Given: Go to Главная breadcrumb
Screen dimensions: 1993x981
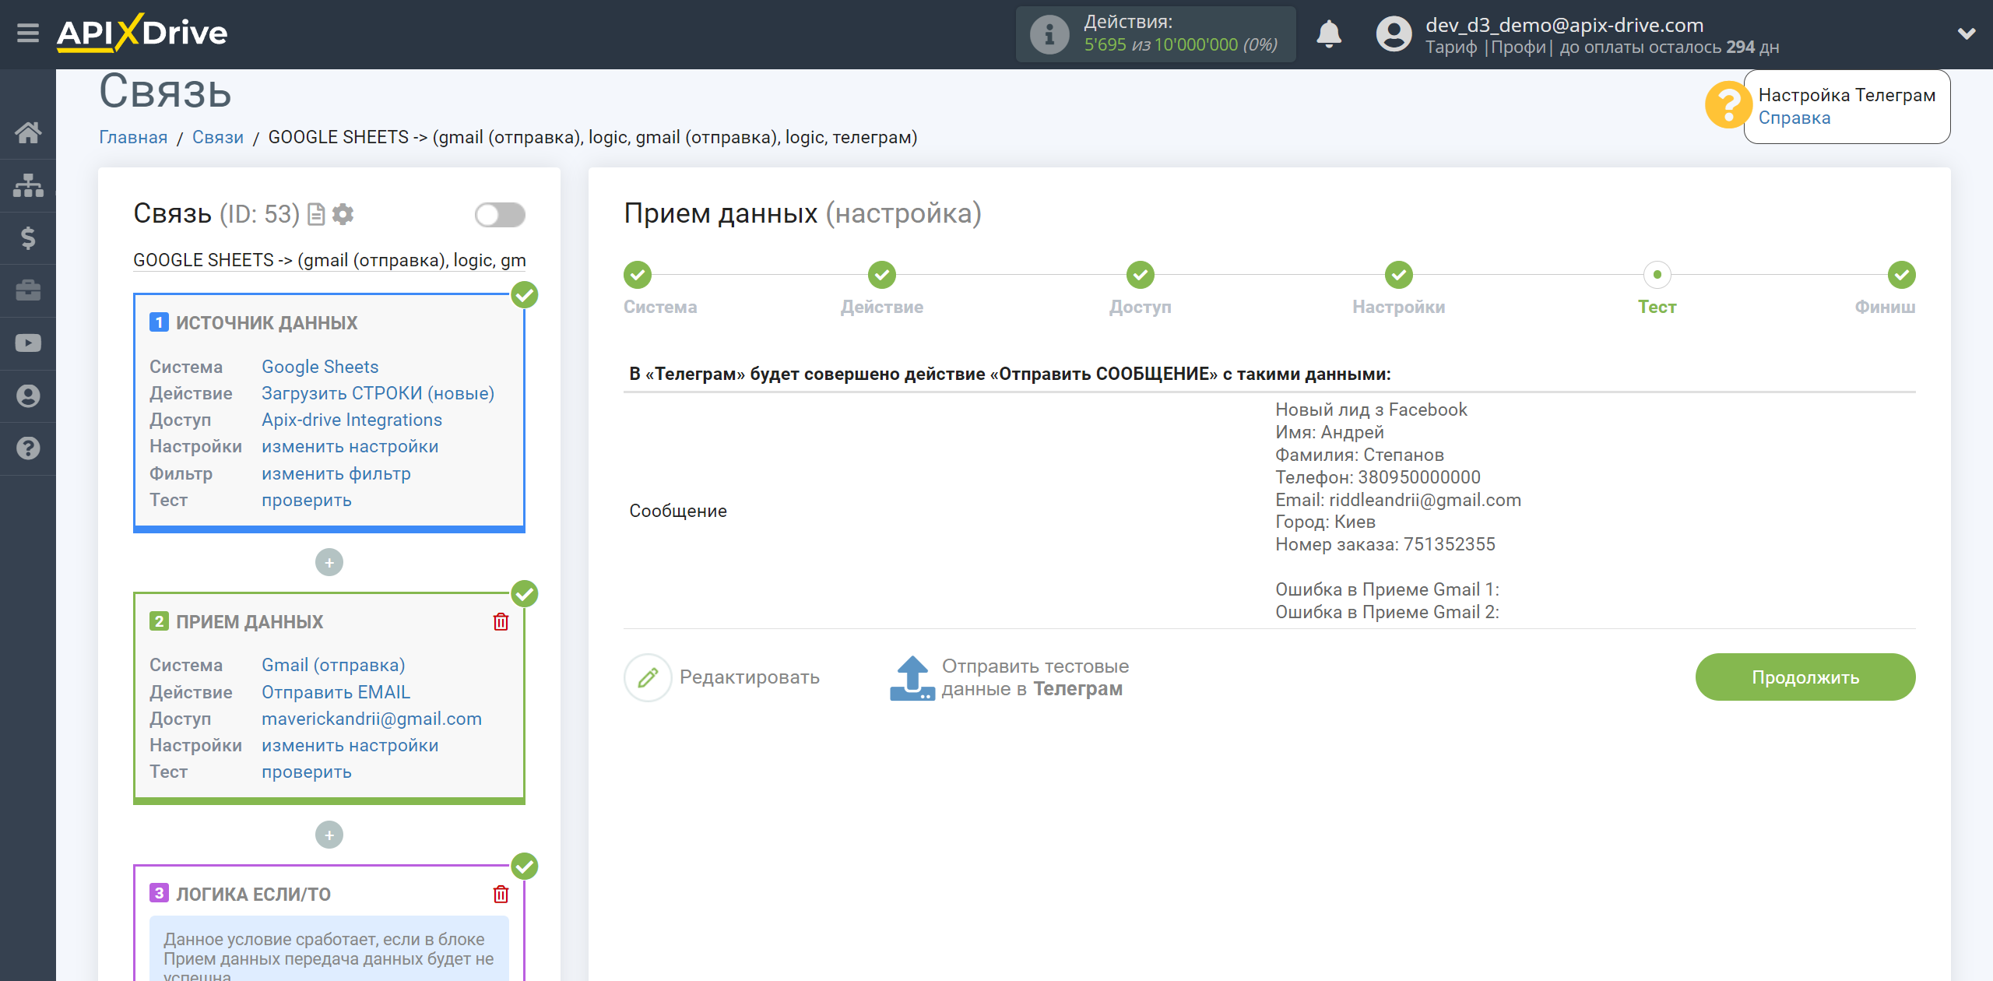Looking at the screenshot, I should [133, 137].
